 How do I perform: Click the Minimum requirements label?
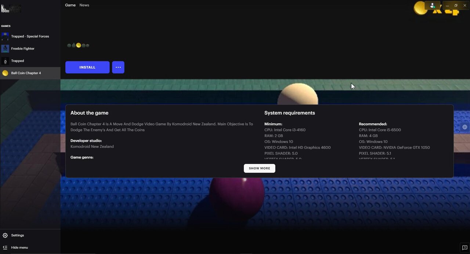pyautogui.click(x=273, y=124)
